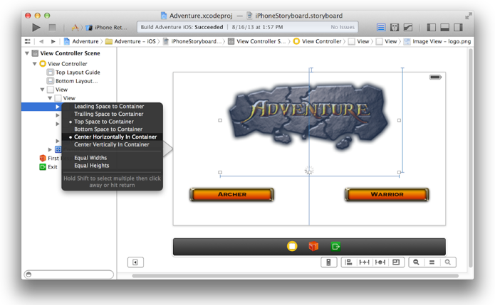Click the outline filter search field
Screen dimensions: 495x305
69,274
